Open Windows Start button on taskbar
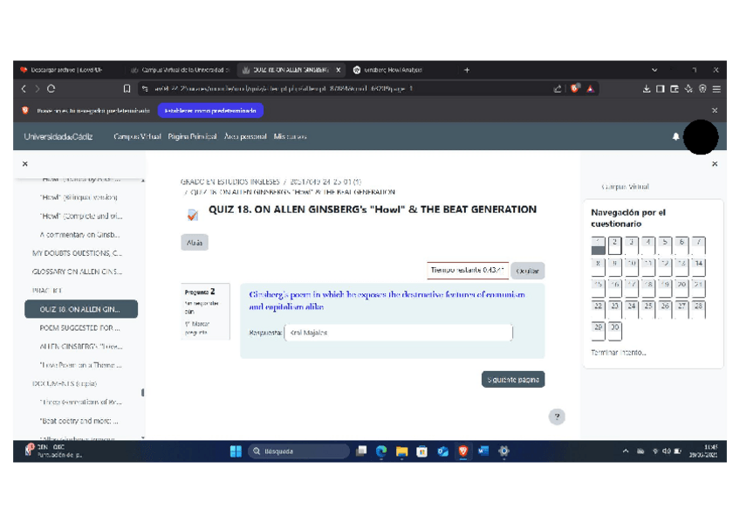740x523 pixels. [235, 451]
